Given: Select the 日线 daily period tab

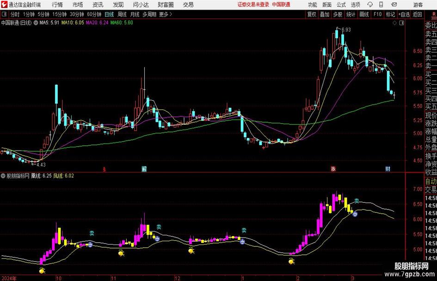Looking at the screenshot, I should (x=109, y=14).
